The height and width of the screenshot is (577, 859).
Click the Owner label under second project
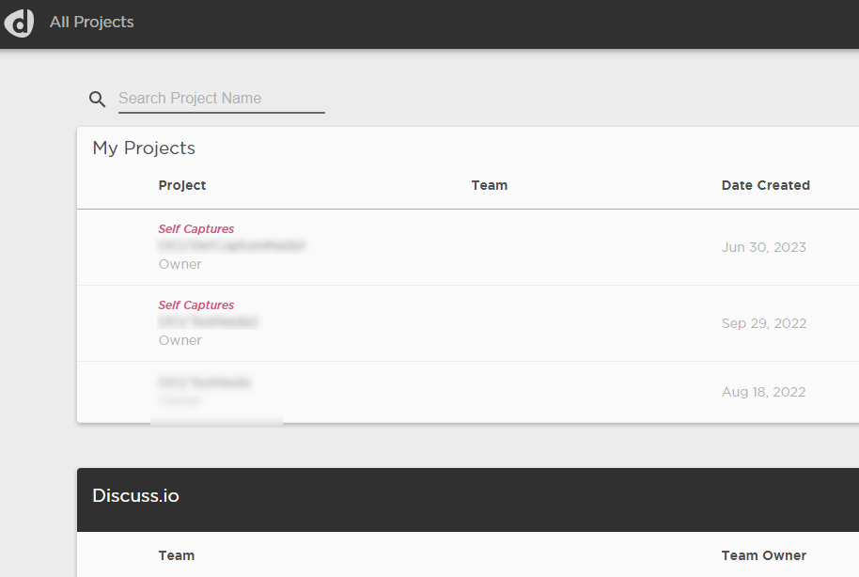180,340
